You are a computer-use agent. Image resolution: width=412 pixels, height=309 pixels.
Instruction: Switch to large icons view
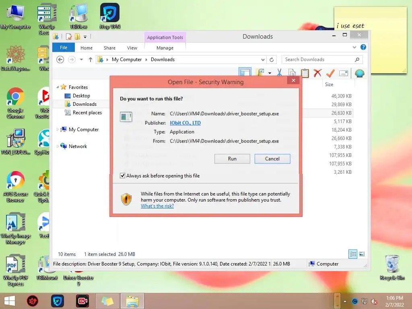[x=362, y=254]
